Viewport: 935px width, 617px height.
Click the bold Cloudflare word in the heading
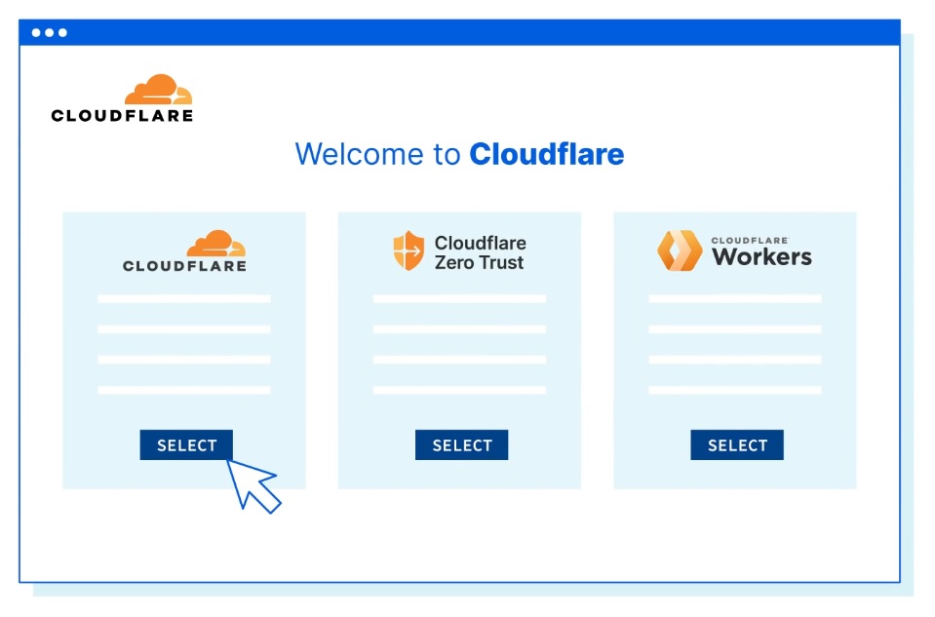(546, 154)
